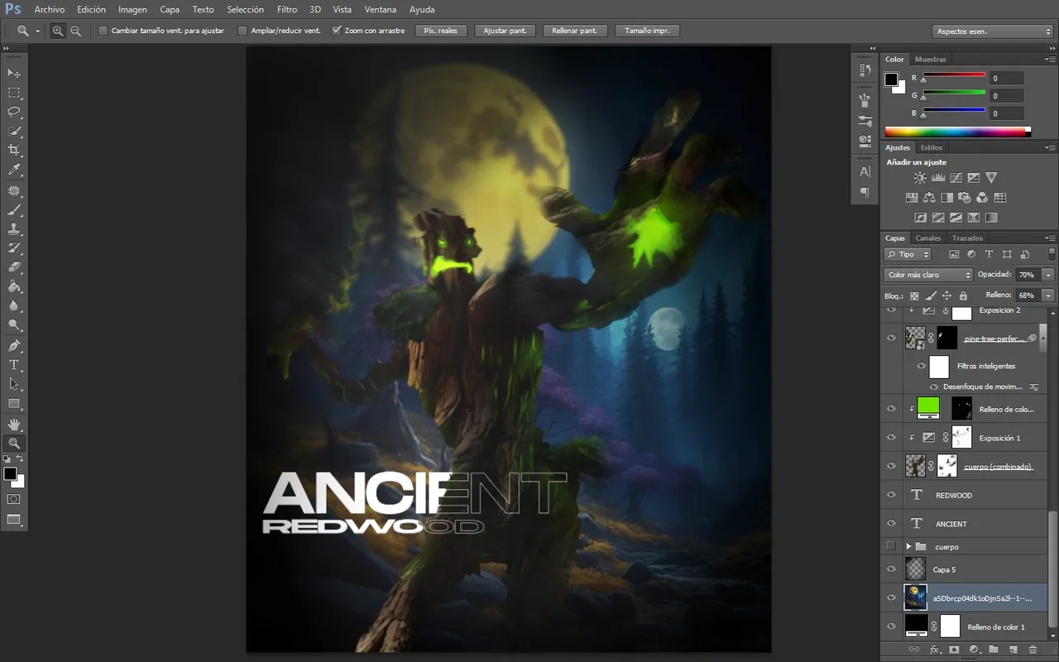Screen dimensions: 1059x662
Task: Switch to the Estilos tab
Action: pyautogui.click(x=931, y=148)
